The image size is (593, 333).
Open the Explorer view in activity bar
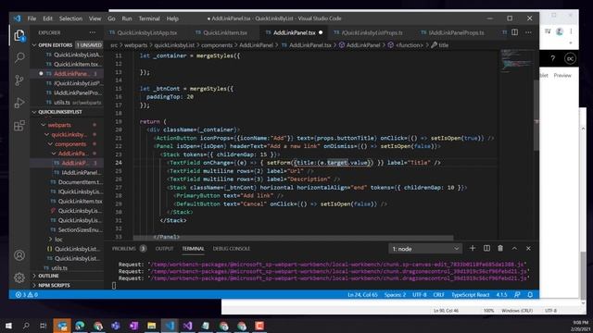(19, 35)
